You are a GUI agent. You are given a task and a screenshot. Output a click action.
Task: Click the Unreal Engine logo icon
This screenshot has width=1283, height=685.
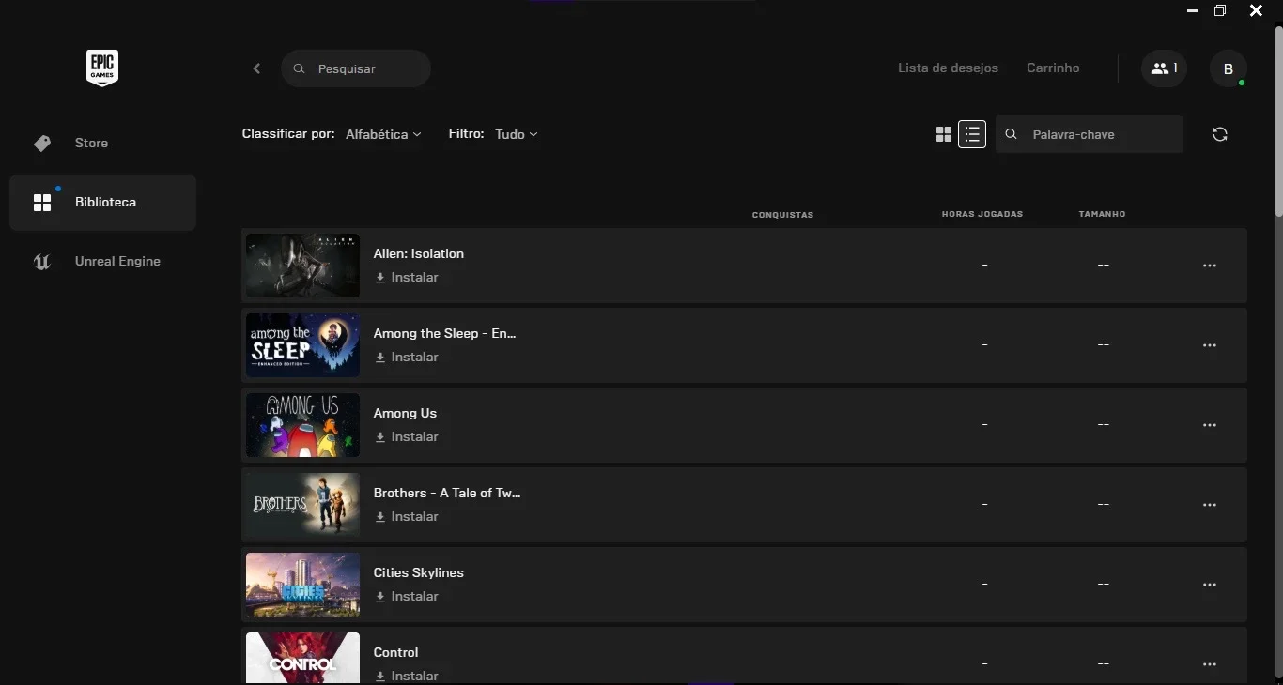point(42,262)
